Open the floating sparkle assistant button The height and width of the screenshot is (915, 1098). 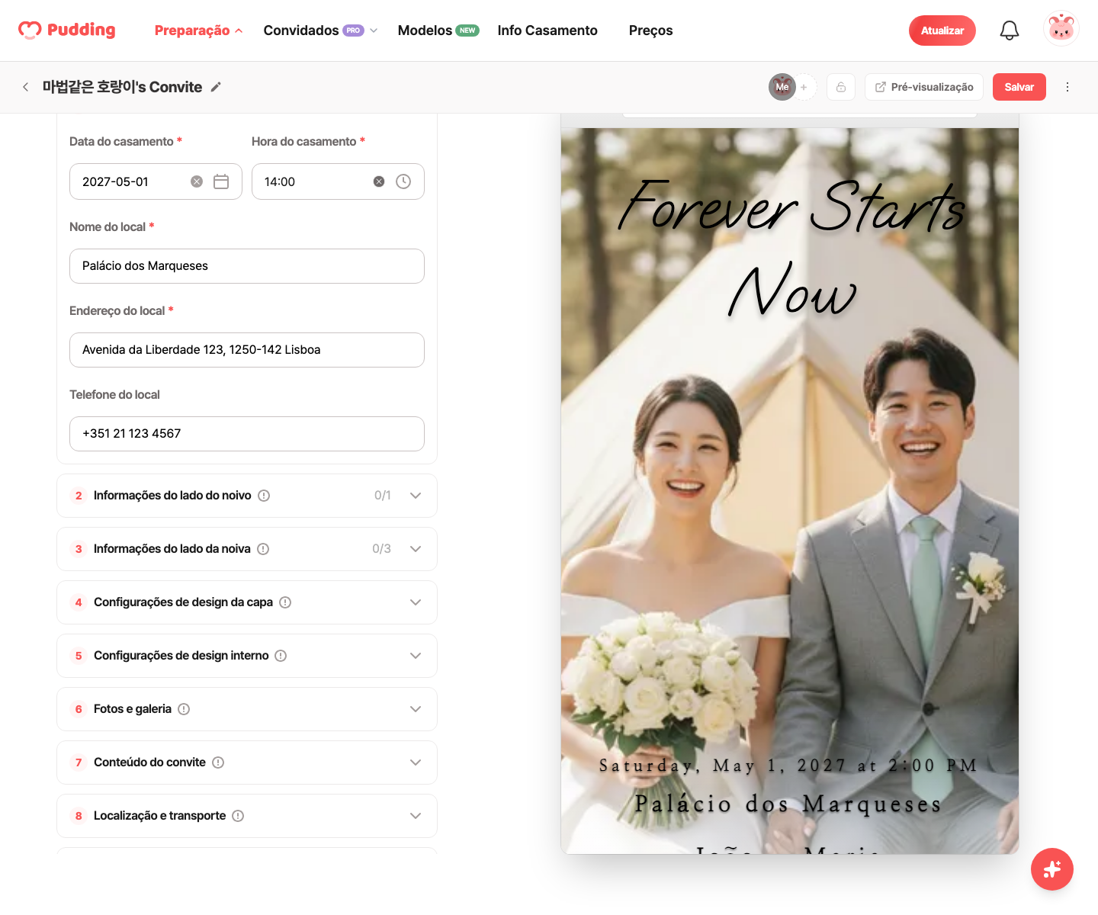coord(1052,869)
